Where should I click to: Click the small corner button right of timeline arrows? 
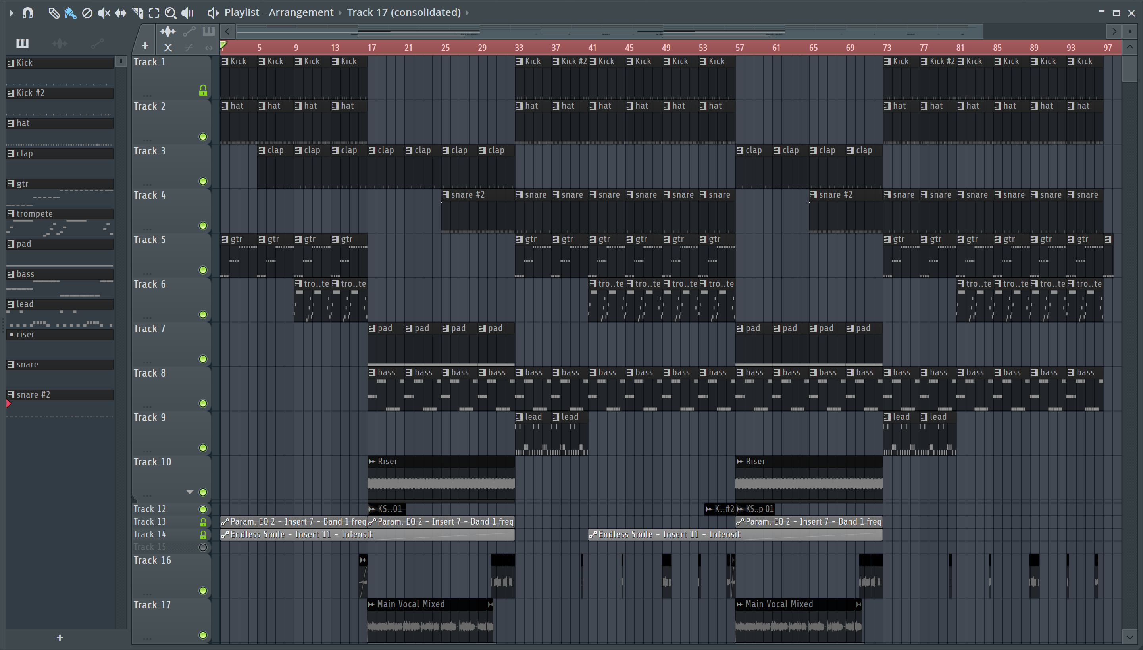tap(1130, 31)
